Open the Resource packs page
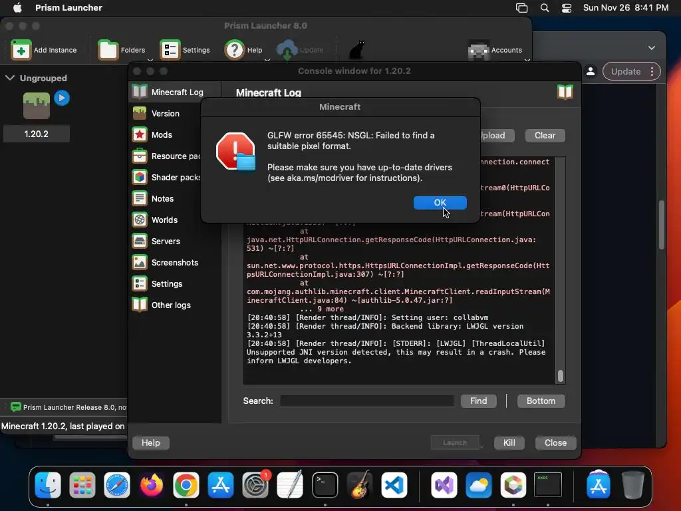The height and width of the screenshot is (511, 681). (166, 156)
